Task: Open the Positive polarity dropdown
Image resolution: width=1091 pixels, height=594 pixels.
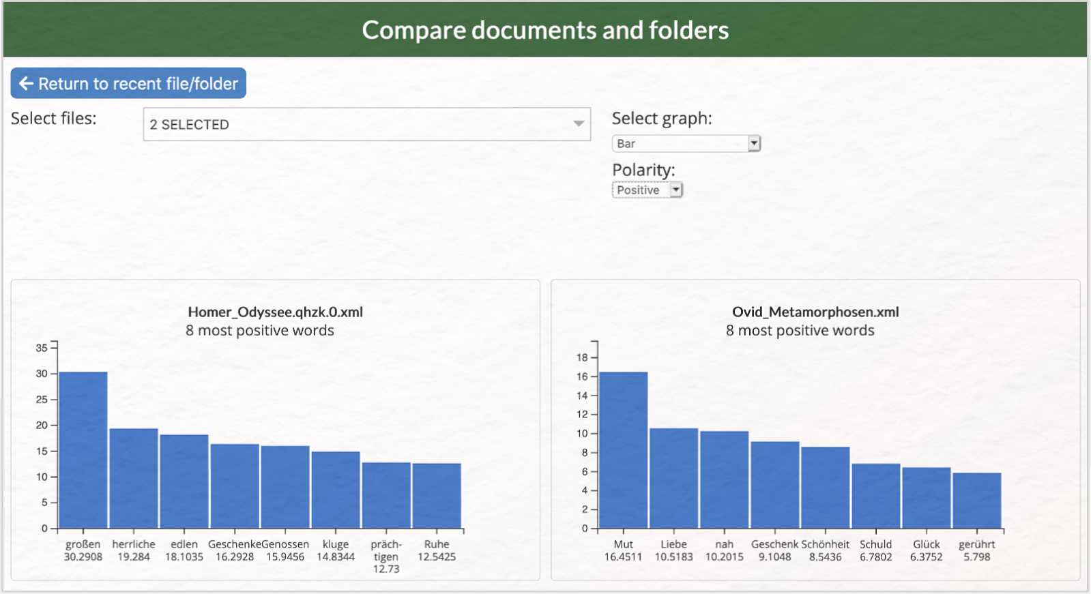Action: [648, 190]
